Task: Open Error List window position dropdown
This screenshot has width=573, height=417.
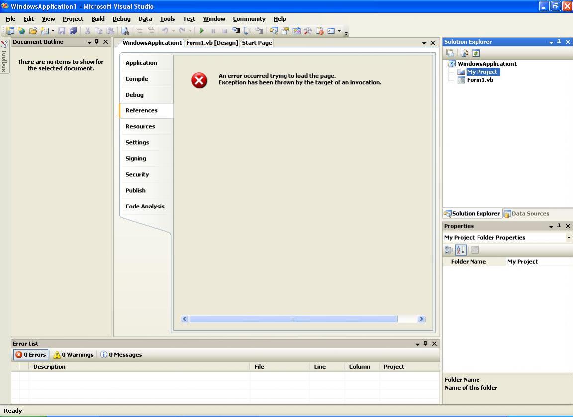Action: tap(417, 344)
